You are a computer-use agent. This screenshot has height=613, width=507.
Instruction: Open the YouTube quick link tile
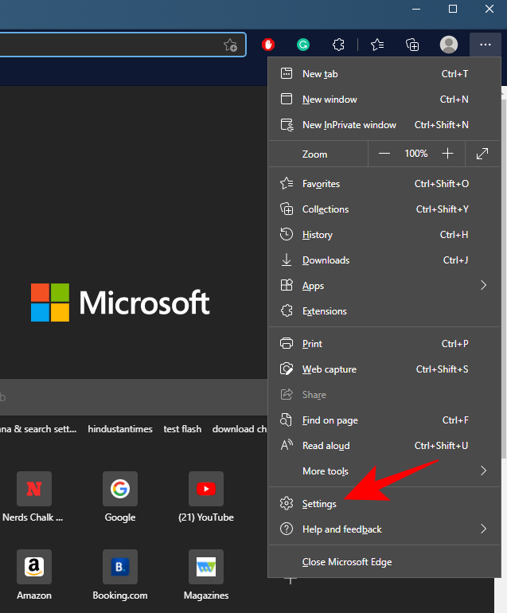click(205, 495)
